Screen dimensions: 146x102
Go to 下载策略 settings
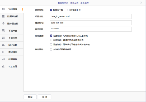tap(12, 31)
